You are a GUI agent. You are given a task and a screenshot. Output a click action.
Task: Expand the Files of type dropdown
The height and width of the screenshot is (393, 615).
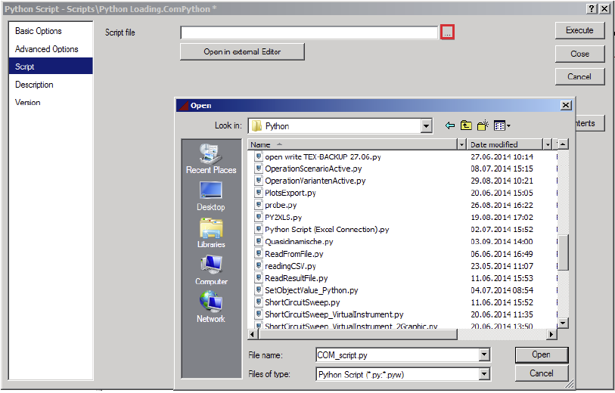coord(484,374)
